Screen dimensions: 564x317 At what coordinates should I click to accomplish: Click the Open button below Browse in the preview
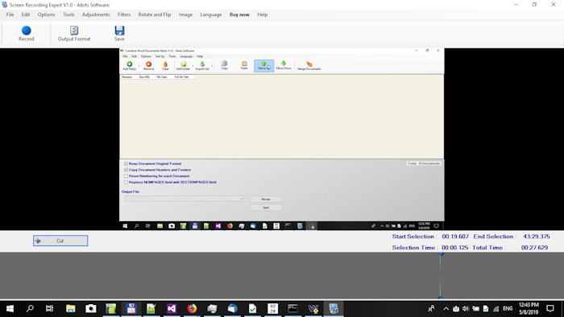tap(266, 208)
